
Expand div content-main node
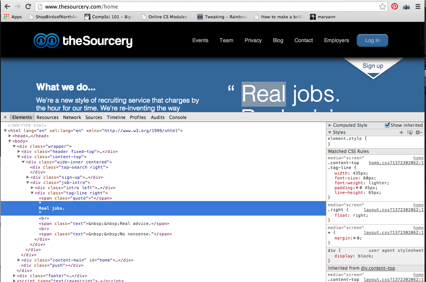tap(19, 260)
